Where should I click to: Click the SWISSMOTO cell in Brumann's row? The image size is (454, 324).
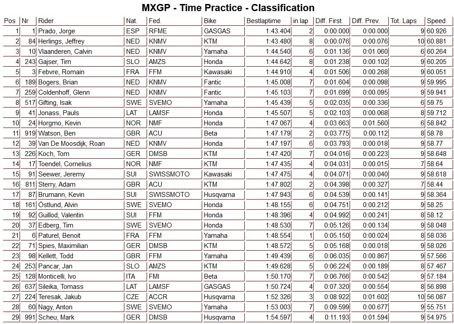pyautogui.click(x=169, y=195)
